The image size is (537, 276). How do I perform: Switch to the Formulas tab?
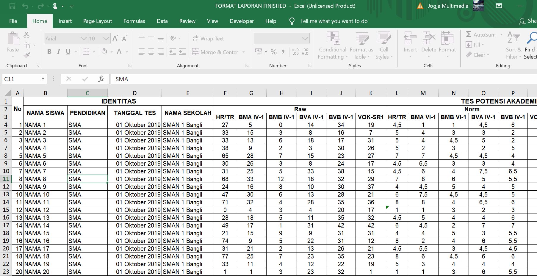pyautogui.click(x=134, y=21)
